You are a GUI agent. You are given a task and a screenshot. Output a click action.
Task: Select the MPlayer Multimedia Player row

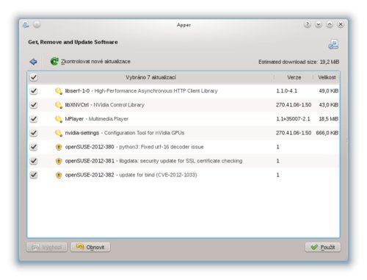pos(183,119)
